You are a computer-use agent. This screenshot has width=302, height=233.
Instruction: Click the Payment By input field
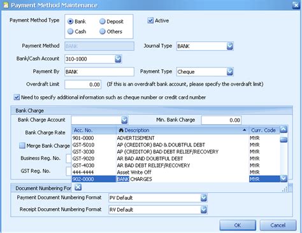click(99, 72)
